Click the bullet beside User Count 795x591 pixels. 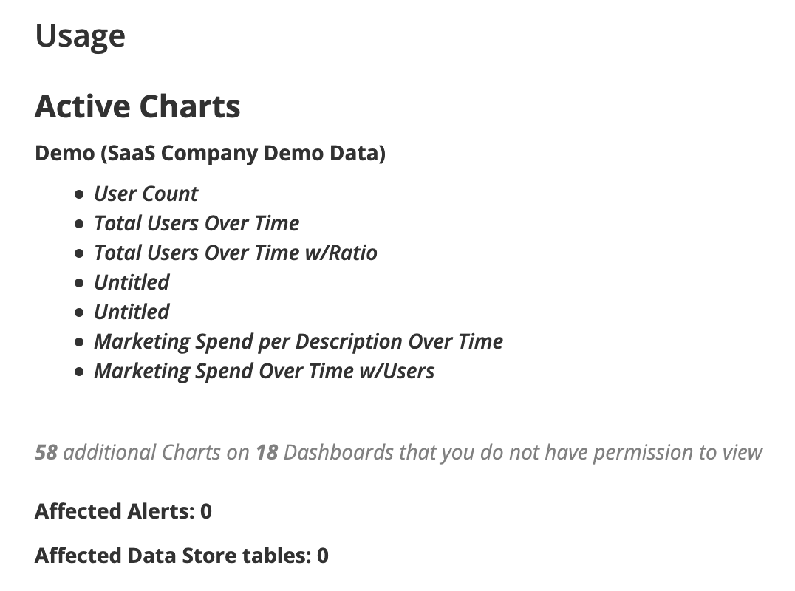79,194
